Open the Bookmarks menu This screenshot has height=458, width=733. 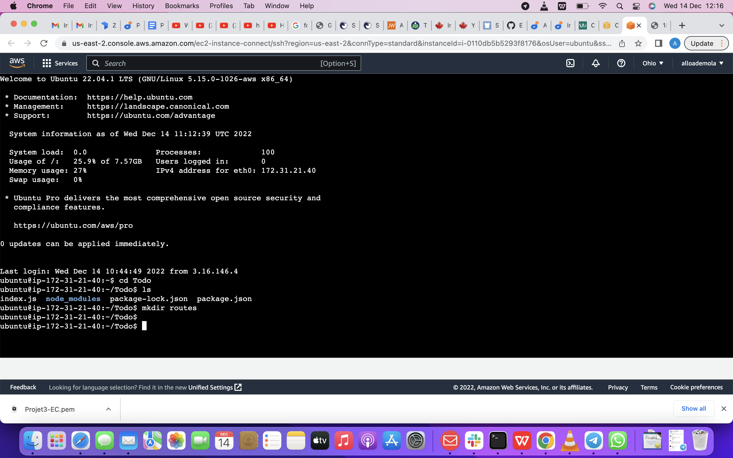(182, 6)
